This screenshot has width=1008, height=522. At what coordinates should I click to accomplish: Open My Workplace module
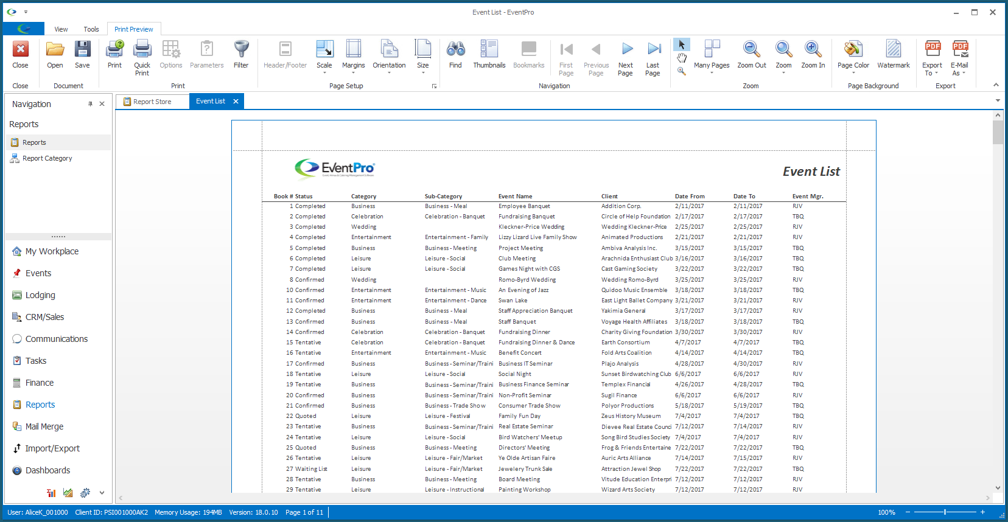pyautogui.click(x=52, y=251)
